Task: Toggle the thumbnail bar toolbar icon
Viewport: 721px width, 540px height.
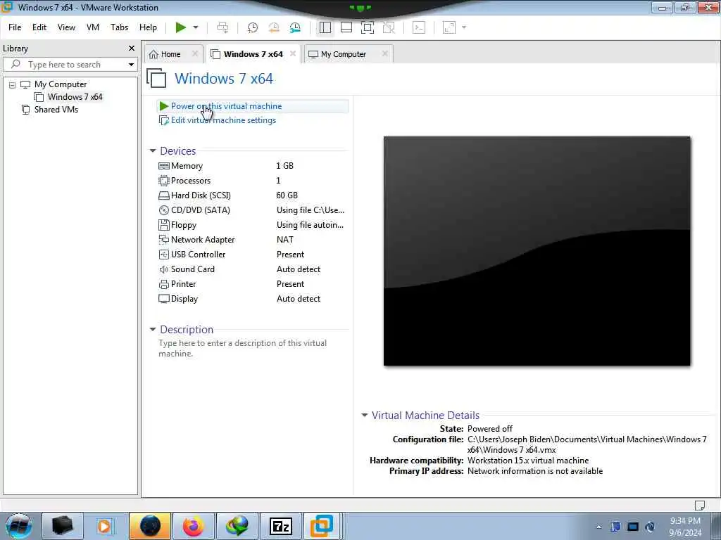Action: pos(346,27)
